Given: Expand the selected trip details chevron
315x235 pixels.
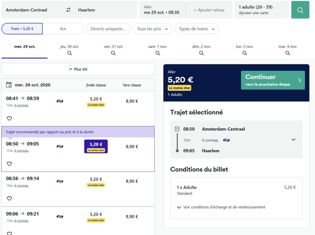Looking at the screenshot, I should click(x=293, y=140).
